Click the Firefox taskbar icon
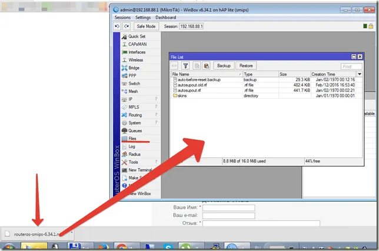This screenshot has height=251, width=379. point(104,247)
